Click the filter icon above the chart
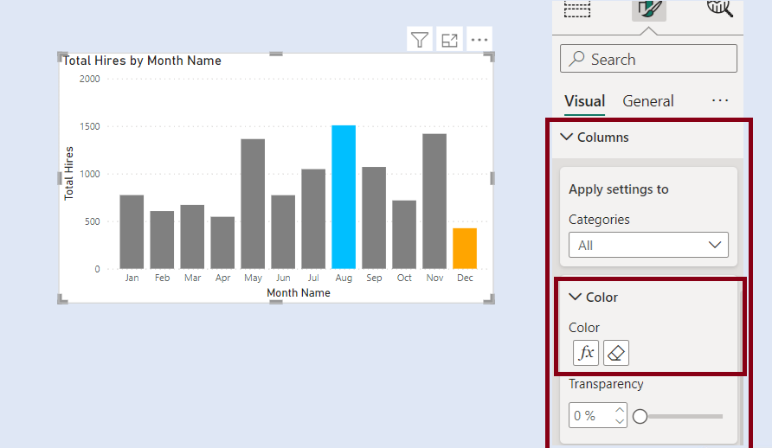The height and width of the screenshot is (448, 772). click(420, 40)
